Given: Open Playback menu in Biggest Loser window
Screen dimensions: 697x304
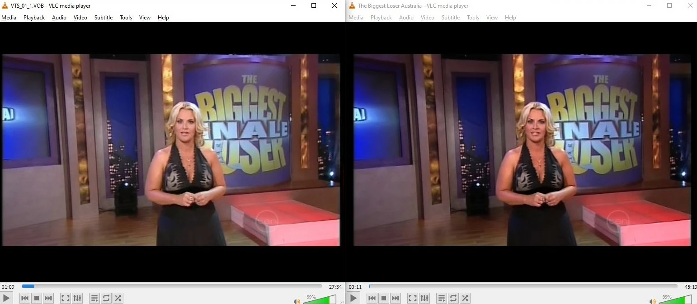Looking at the screenshot, I should [x=381, y=18].
